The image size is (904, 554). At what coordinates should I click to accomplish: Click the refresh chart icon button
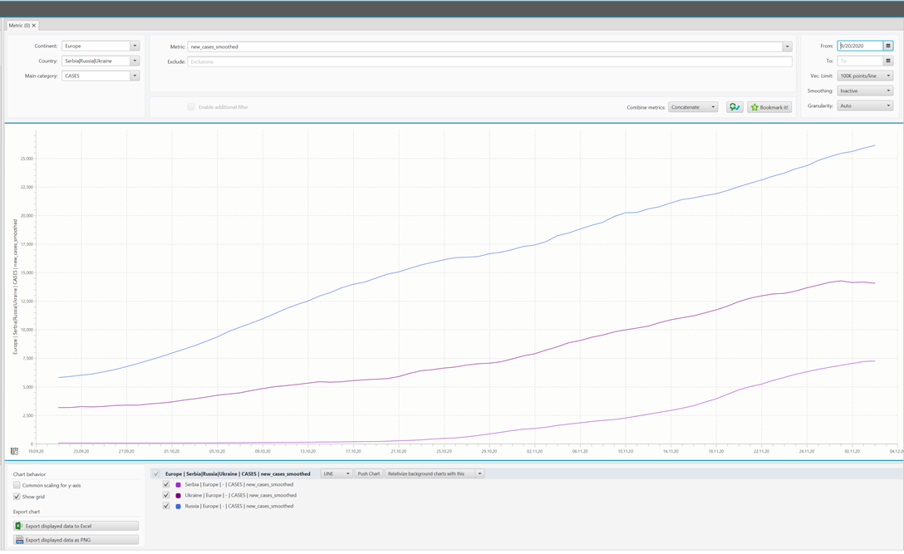pyautogui.click(x=734, y=107)
